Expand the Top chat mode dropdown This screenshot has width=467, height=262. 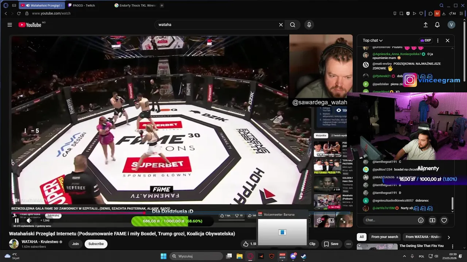coord(373,40)
